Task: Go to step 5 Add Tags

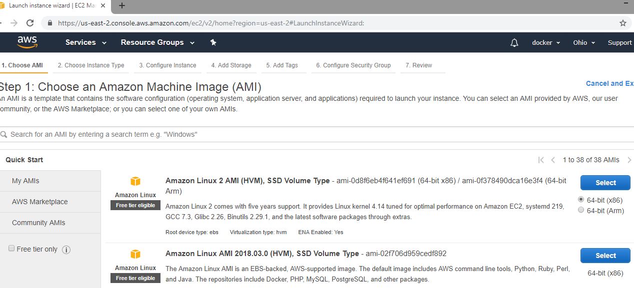Action: point(282,65)
